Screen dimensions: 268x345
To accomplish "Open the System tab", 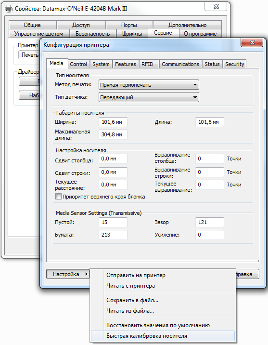I will pyautogui.click(x=101, y=64).
